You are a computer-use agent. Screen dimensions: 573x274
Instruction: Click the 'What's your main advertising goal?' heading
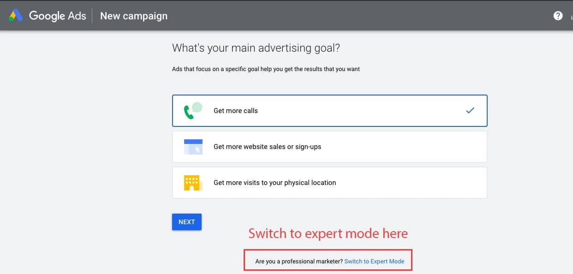point(259,48)
